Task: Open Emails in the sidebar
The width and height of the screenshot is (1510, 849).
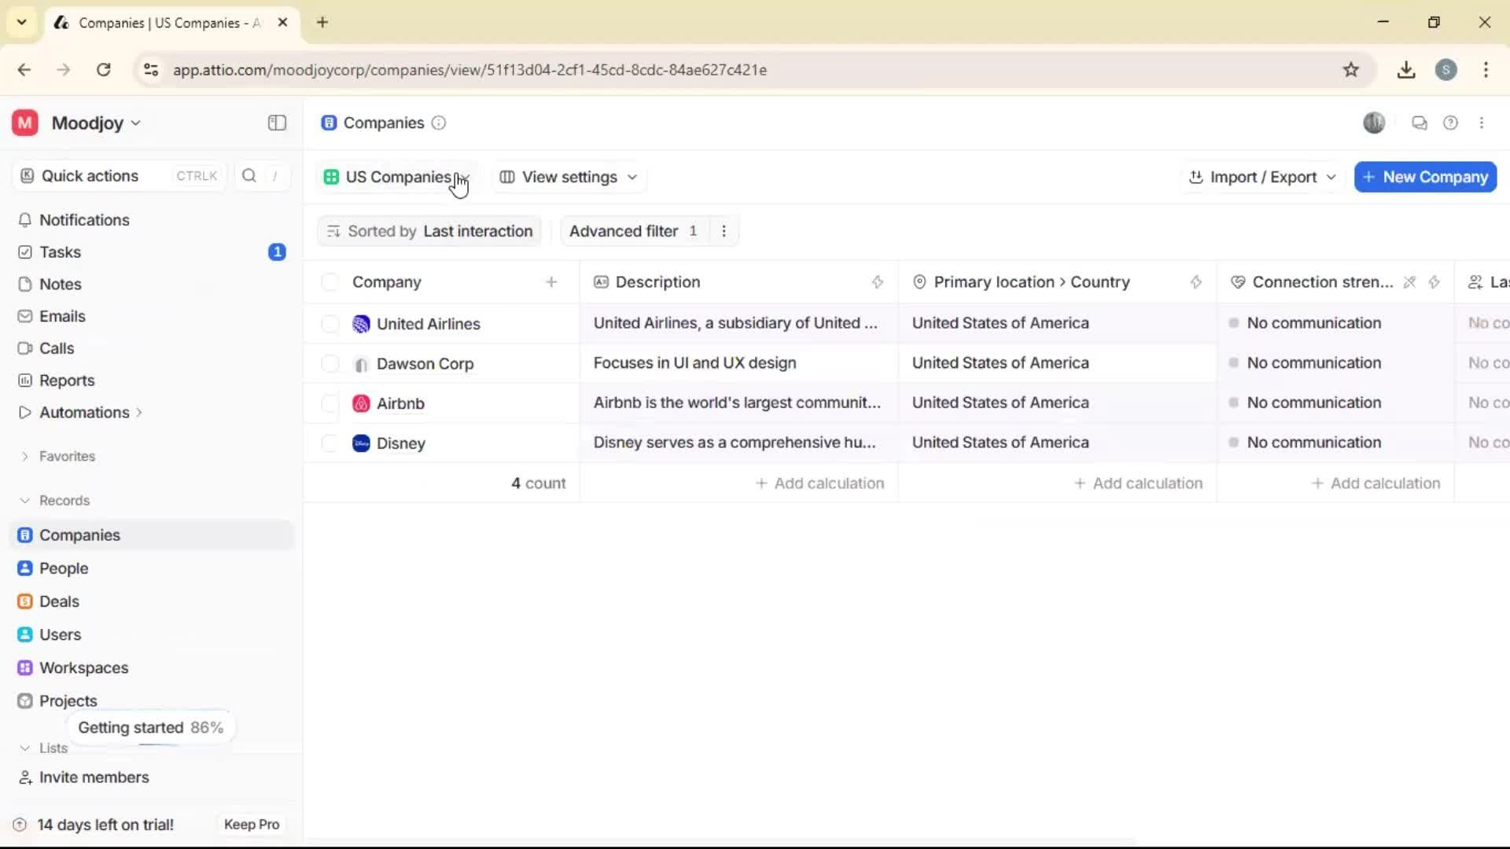Action: [x=62, y=317]
